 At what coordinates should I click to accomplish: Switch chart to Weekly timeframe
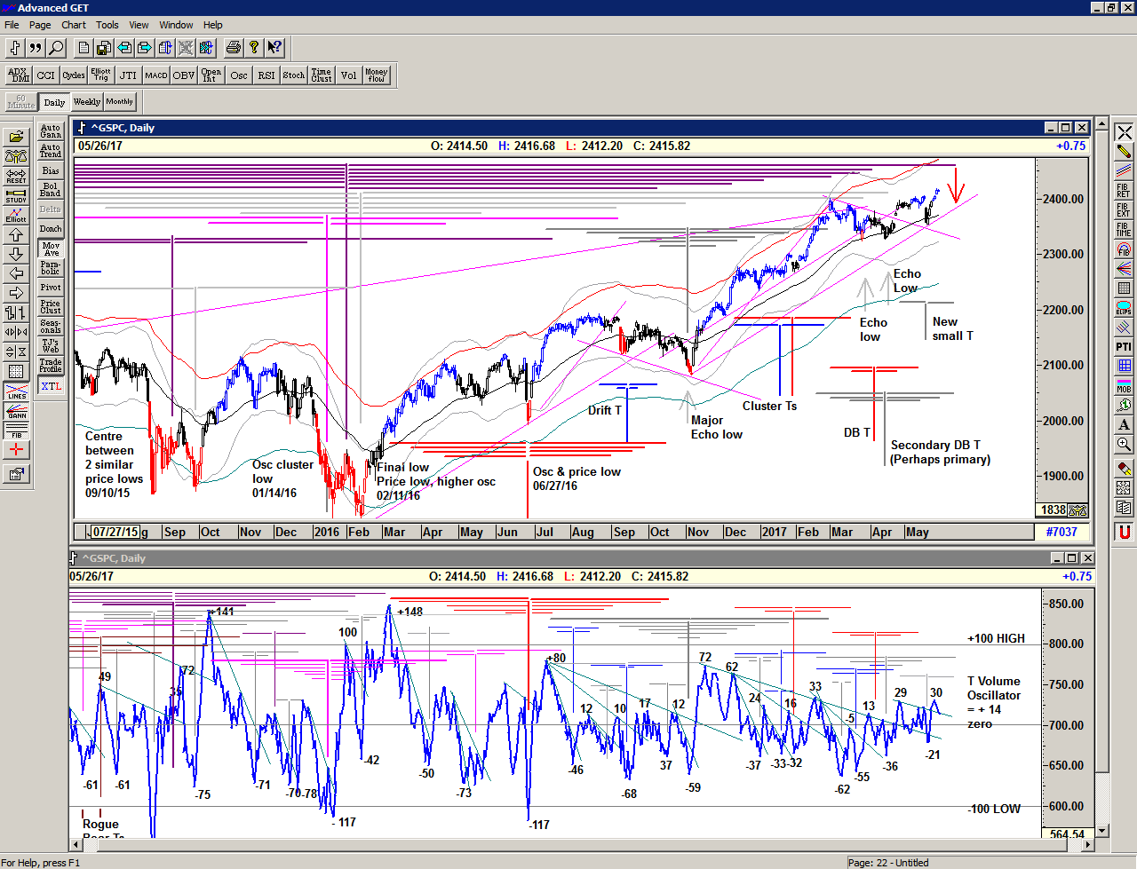tap(87, 102)
